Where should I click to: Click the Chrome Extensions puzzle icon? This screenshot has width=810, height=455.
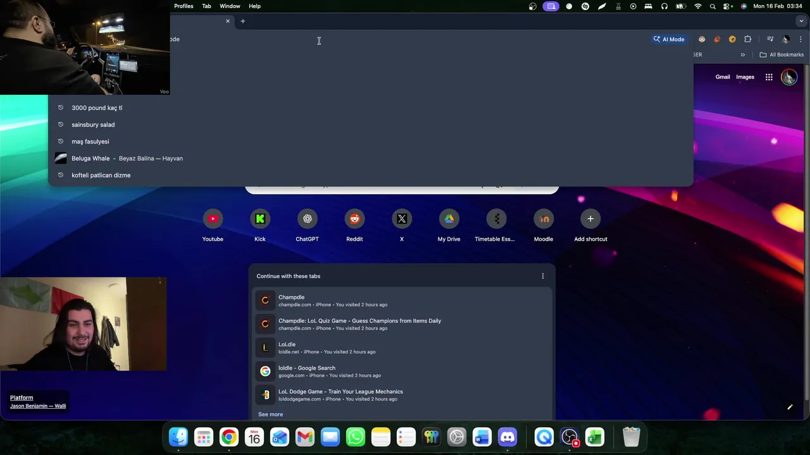pyautogui.click(x=747, y=39)
